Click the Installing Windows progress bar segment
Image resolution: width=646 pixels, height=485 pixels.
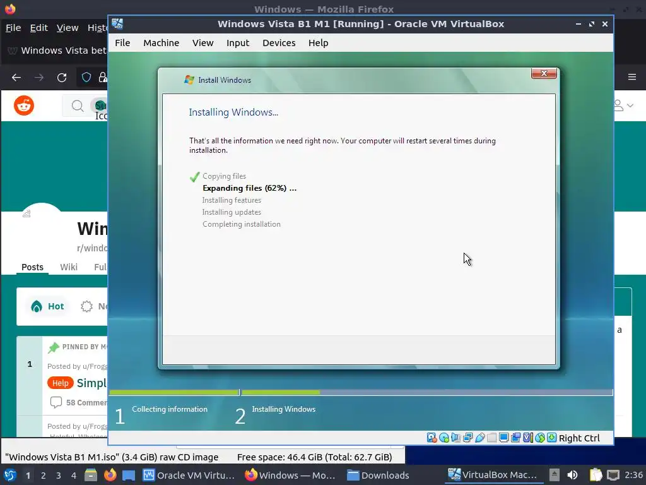coord(427,392)
